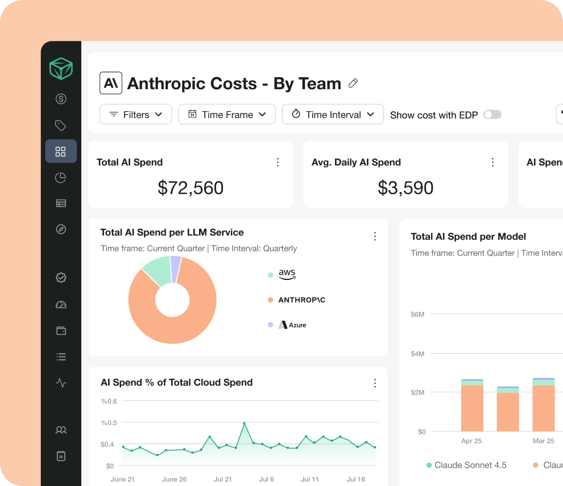This screenshot has width=563, height=486.
Task: Click the Anthropic legend entry
Action: (x=301, y=300)
